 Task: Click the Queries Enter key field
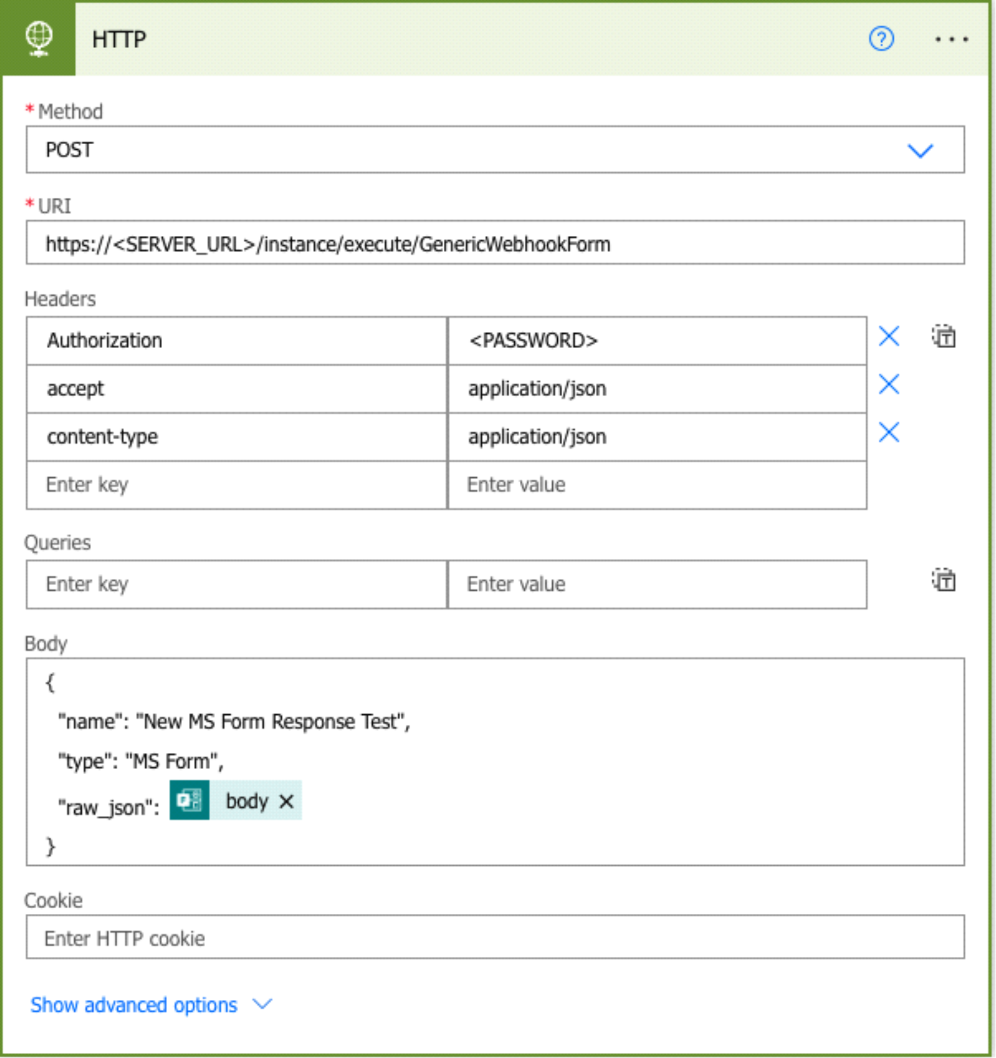tap(236, 584)
